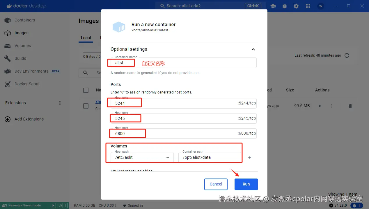The image size is (369, 209).
Task: Edit the Container path /opt/alist/data field
Action: point(210,157)
